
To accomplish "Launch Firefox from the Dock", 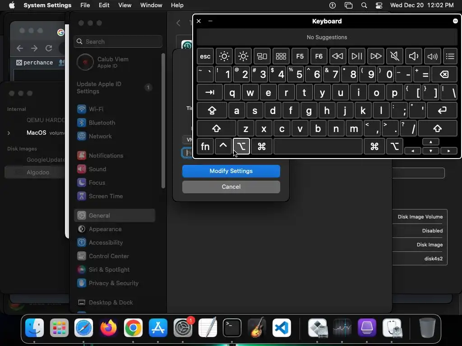I will [x=108, y=328].
